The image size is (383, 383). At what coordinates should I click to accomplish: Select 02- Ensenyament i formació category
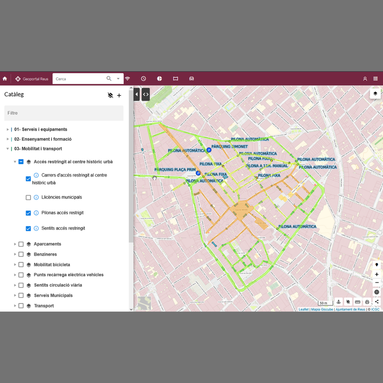[x=43, y=139]
